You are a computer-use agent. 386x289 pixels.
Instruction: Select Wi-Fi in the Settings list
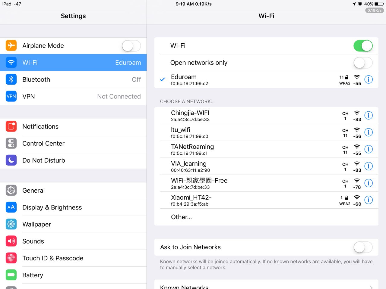73,63
